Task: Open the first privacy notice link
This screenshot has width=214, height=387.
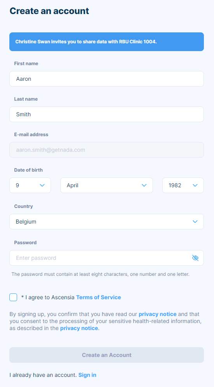Action: [x=158, y=314]
